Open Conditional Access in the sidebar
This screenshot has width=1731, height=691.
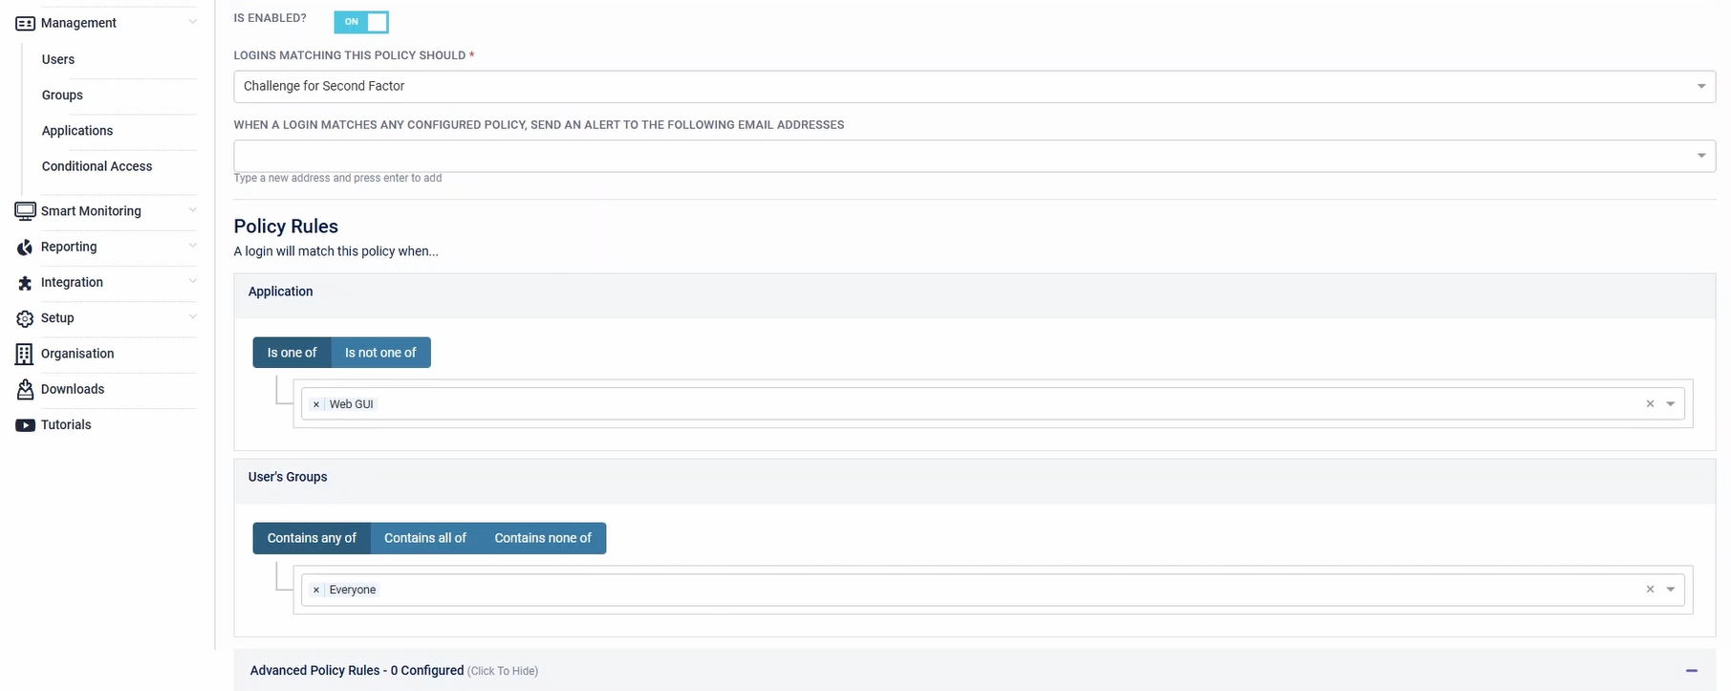pos(97,166)
